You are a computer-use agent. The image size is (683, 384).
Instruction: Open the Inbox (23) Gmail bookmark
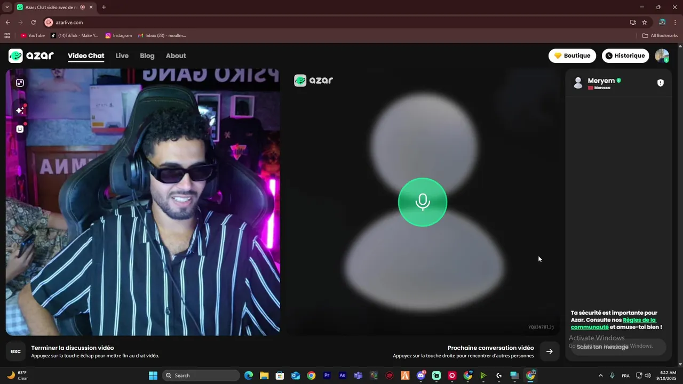(x=162, y=36)
